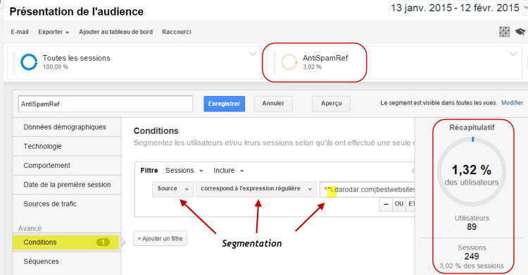Open the Source dimension dropdown
The height and width of the screenshot is (275, 528).
tap(172, 189)
